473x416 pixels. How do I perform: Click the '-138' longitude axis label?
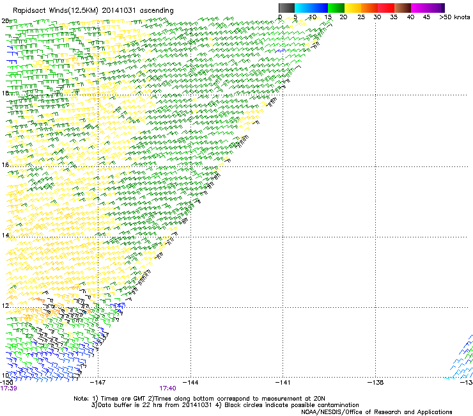coord(376,383)
